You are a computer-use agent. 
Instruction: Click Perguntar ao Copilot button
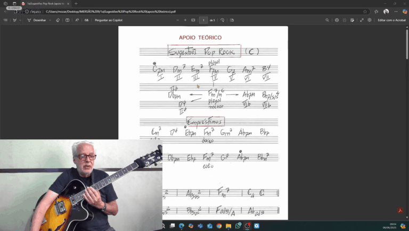[x=109, y=20]
